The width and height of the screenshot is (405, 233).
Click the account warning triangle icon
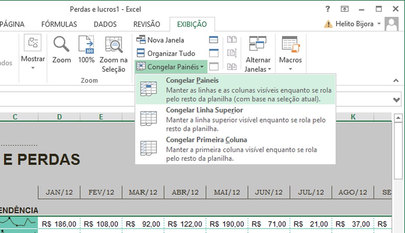[328, 24]
